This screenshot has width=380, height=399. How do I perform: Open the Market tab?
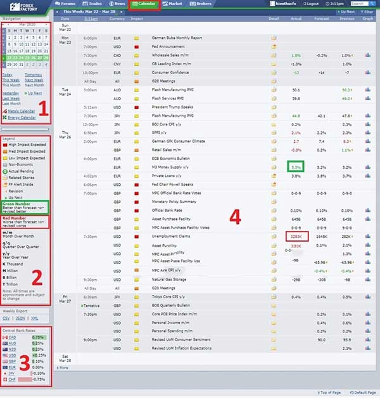[x=172, y=4]
